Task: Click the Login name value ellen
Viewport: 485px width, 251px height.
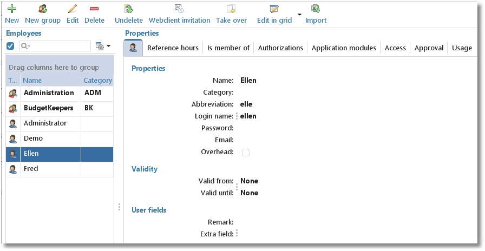Action: (x=248, y=116)
